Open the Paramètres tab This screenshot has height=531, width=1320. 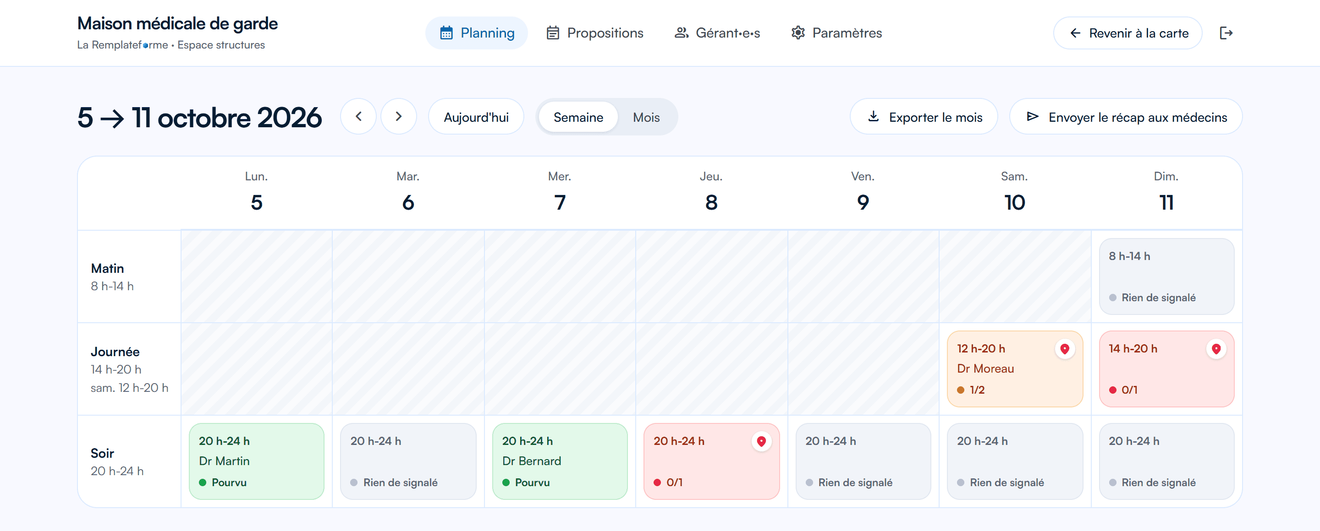[836, 33]
